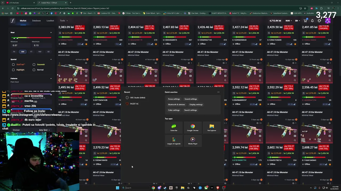Open File Explorer from the taskbar
The width and height of the screenshot is (341, 191).
182,188
